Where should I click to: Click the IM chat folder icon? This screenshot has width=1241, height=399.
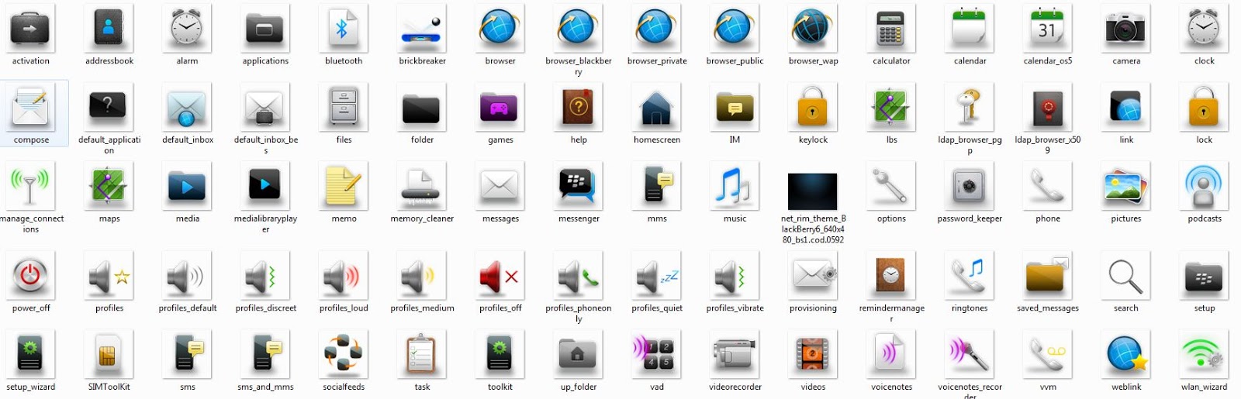735,108
